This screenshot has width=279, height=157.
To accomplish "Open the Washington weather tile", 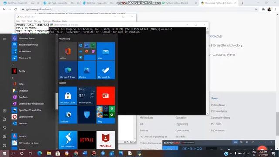I will point(87,96).
